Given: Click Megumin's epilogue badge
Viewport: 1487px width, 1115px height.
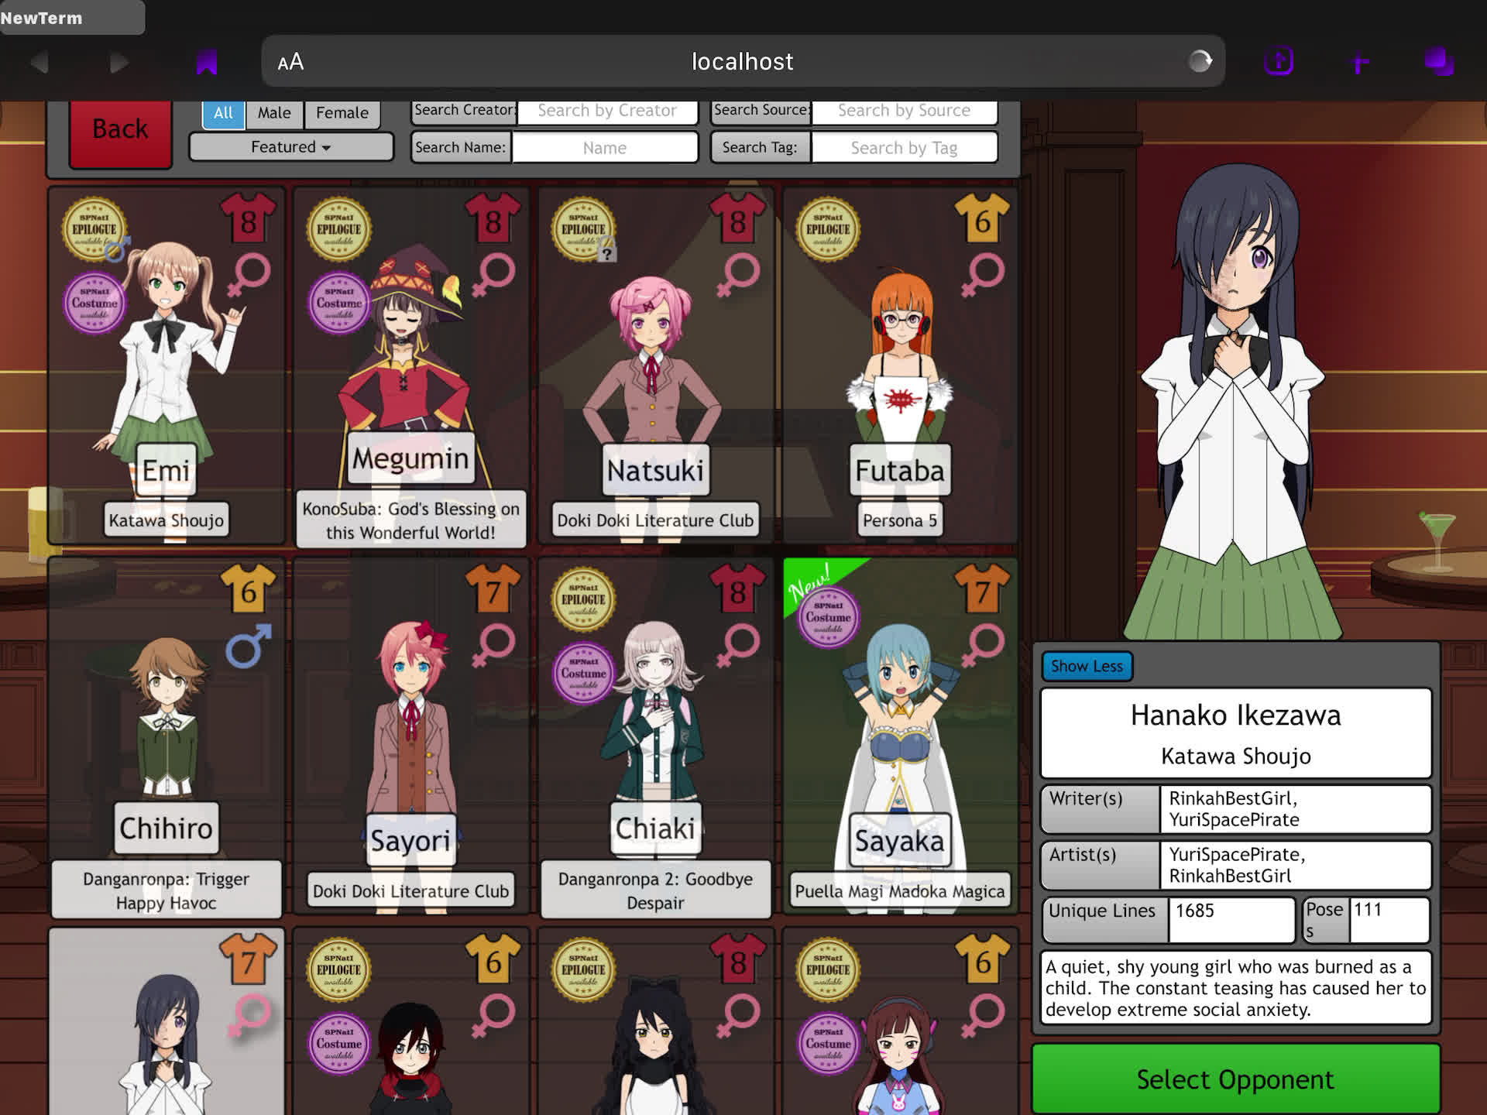Looking at the screenshot, I should [x=338, y=229].
